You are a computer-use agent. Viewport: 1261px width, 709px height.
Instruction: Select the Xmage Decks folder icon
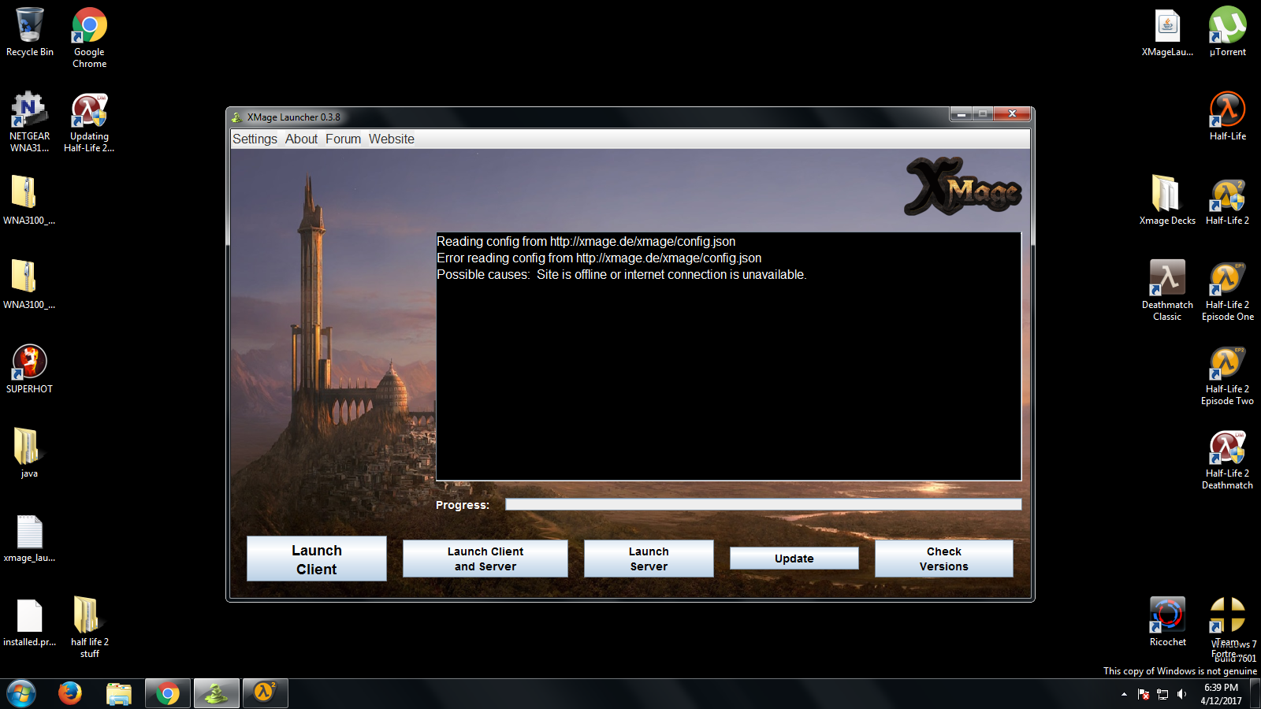[x=1167, y=201]
